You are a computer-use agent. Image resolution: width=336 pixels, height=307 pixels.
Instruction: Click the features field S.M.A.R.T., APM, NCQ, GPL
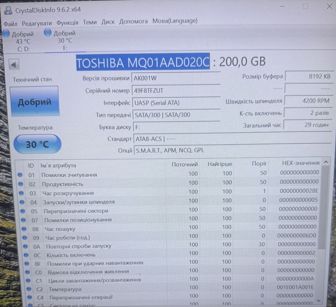pyautogui.click(x=233, y=150)
